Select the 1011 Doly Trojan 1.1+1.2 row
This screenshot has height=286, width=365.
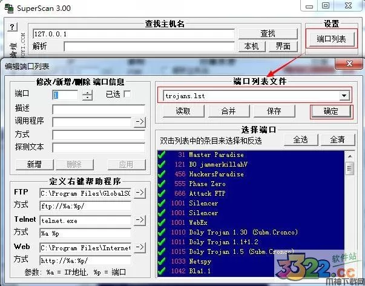(x=251, y=242)
